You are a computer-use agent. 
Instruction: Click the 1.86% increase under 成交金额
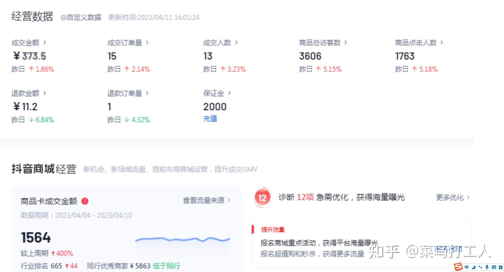[41, 69]
